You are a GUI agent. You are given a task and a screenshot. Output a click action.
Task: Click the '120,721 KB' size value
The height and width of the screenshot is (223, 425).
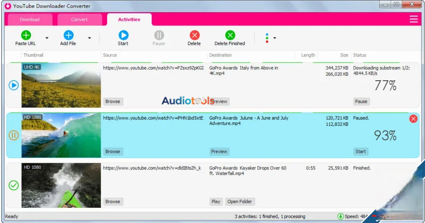[337, 118]
